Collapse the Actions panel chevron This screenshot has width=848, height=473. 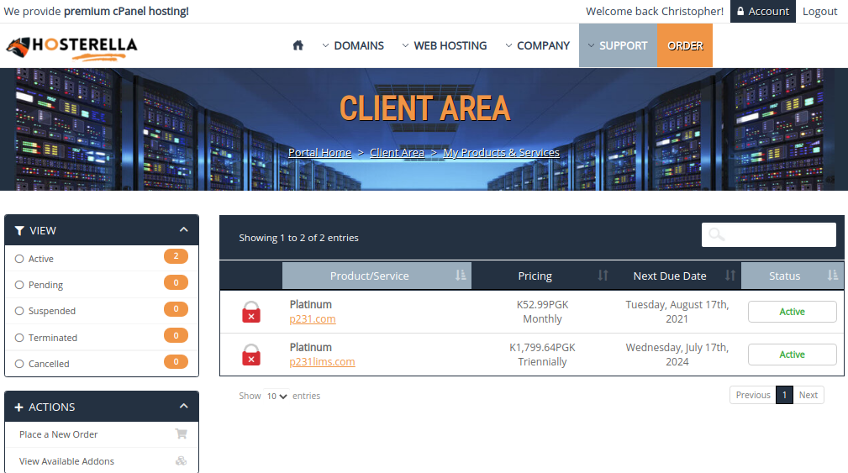[x=183, y=407]
